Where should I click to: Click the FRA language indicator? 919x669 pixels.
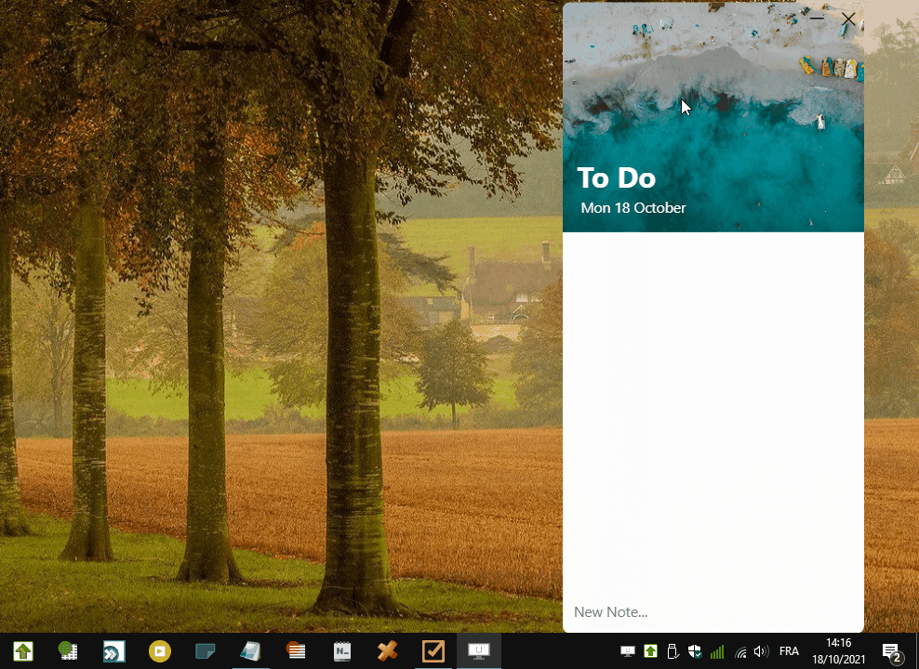789,650
